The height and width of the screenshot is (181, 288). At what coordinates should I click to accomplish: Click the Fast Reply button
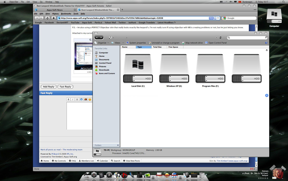tap(65, 87)
